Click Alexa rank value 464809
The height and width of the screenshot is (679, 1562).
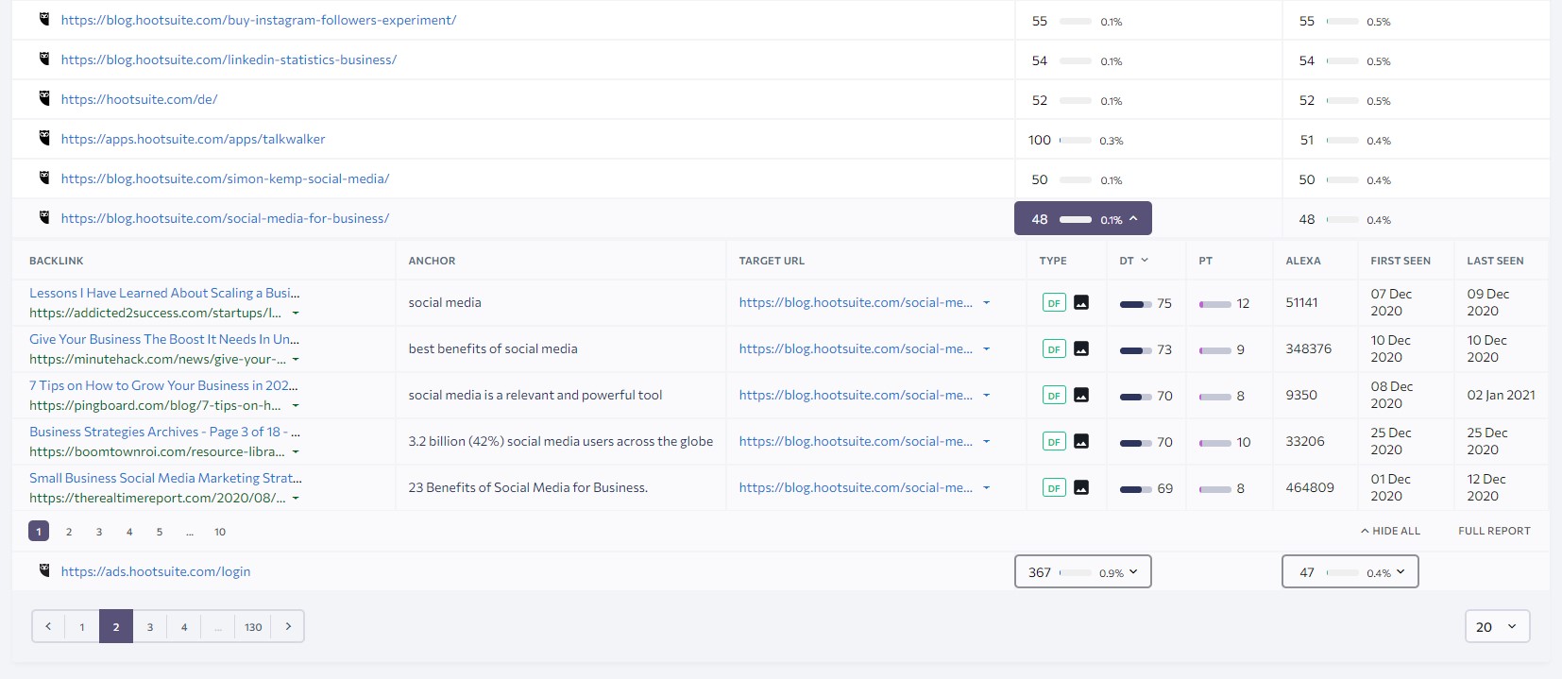pyautogui.click(x=1310, y=487)
